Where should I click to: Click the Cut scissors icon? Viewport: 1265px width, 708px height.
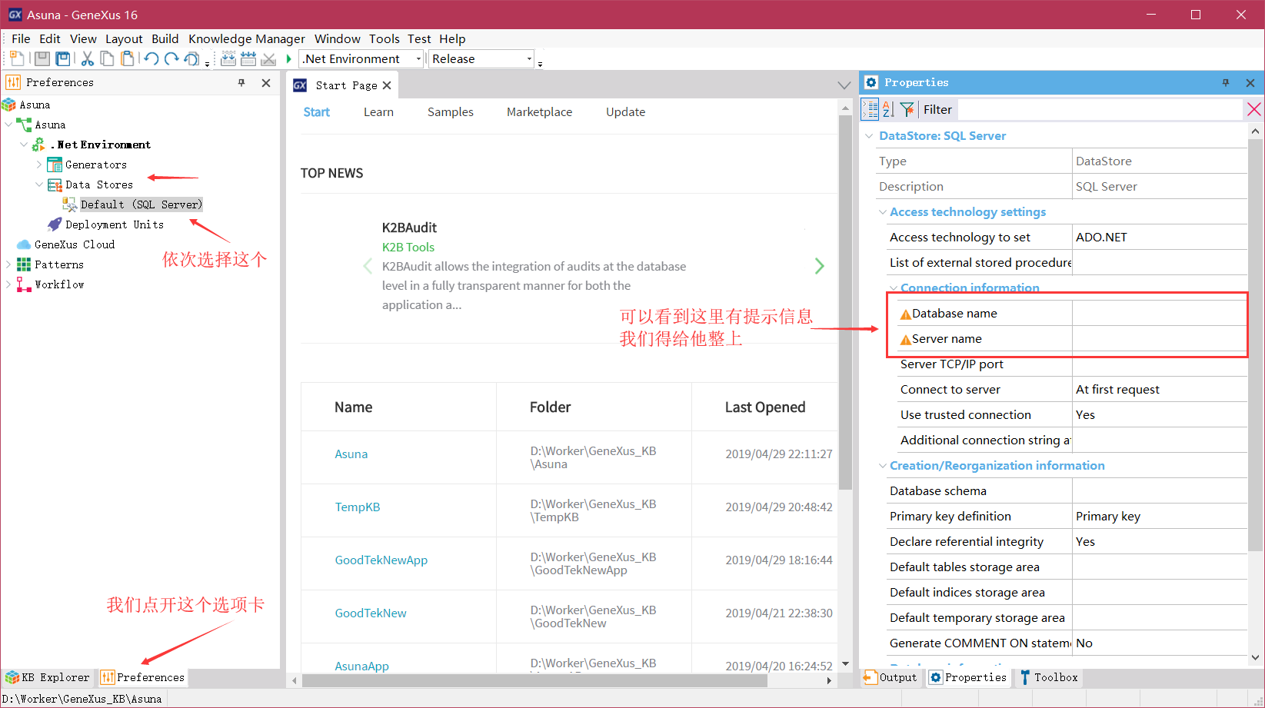(87, 58)
